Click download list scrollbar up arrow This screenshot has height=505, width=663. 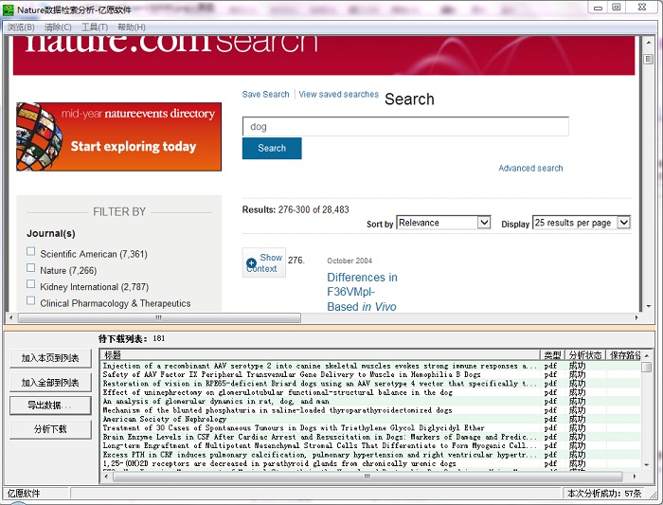tap(646, 355)
